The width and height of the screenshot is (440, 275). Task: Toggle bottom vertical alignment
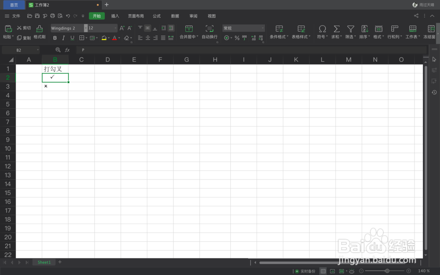pyautogui.click(x=155, y=28)
